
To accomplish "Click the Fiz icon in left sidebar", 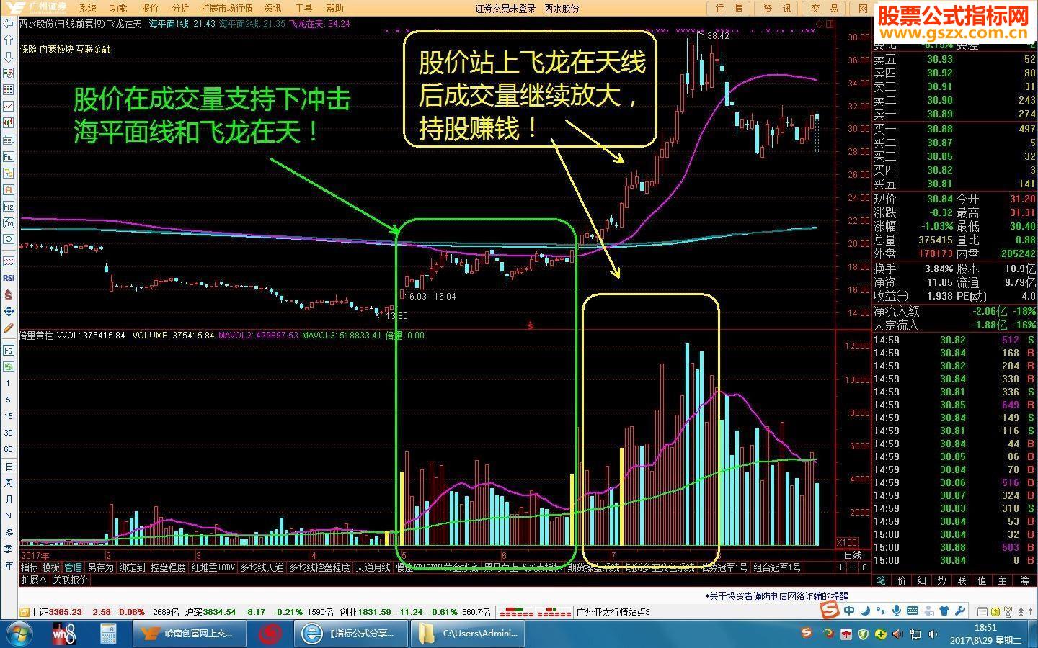I will [9, 206].
